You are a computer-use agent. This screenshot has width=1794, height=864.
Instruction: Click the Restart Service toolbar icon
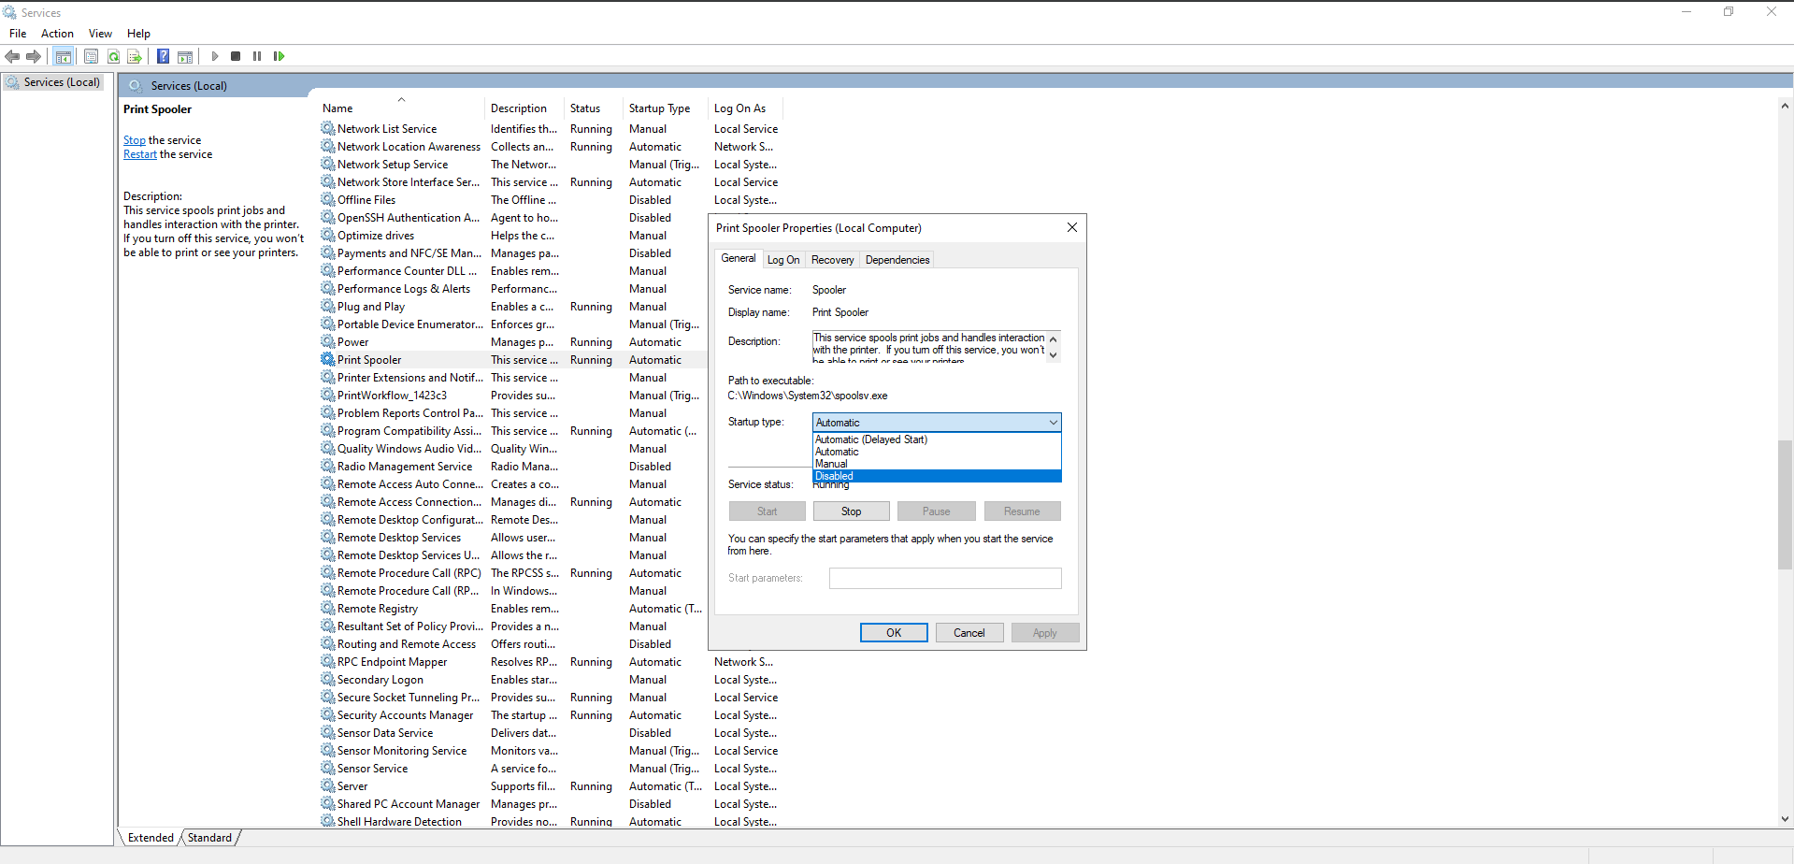tap(279, 57)
